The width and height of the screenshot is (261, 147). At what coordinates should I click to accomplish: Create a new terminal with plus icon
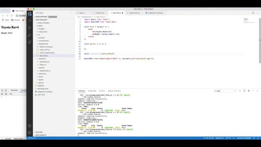[x=240, y=91]
